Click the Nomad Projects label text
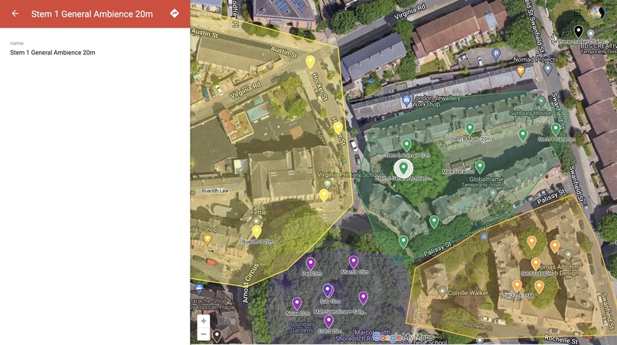 point(536,60)
